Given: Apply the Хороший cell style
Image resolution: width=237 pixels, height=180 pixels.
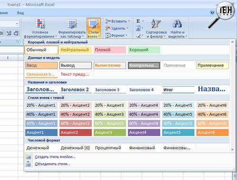Looking at the screenshot, I should (x=144, y=50).
